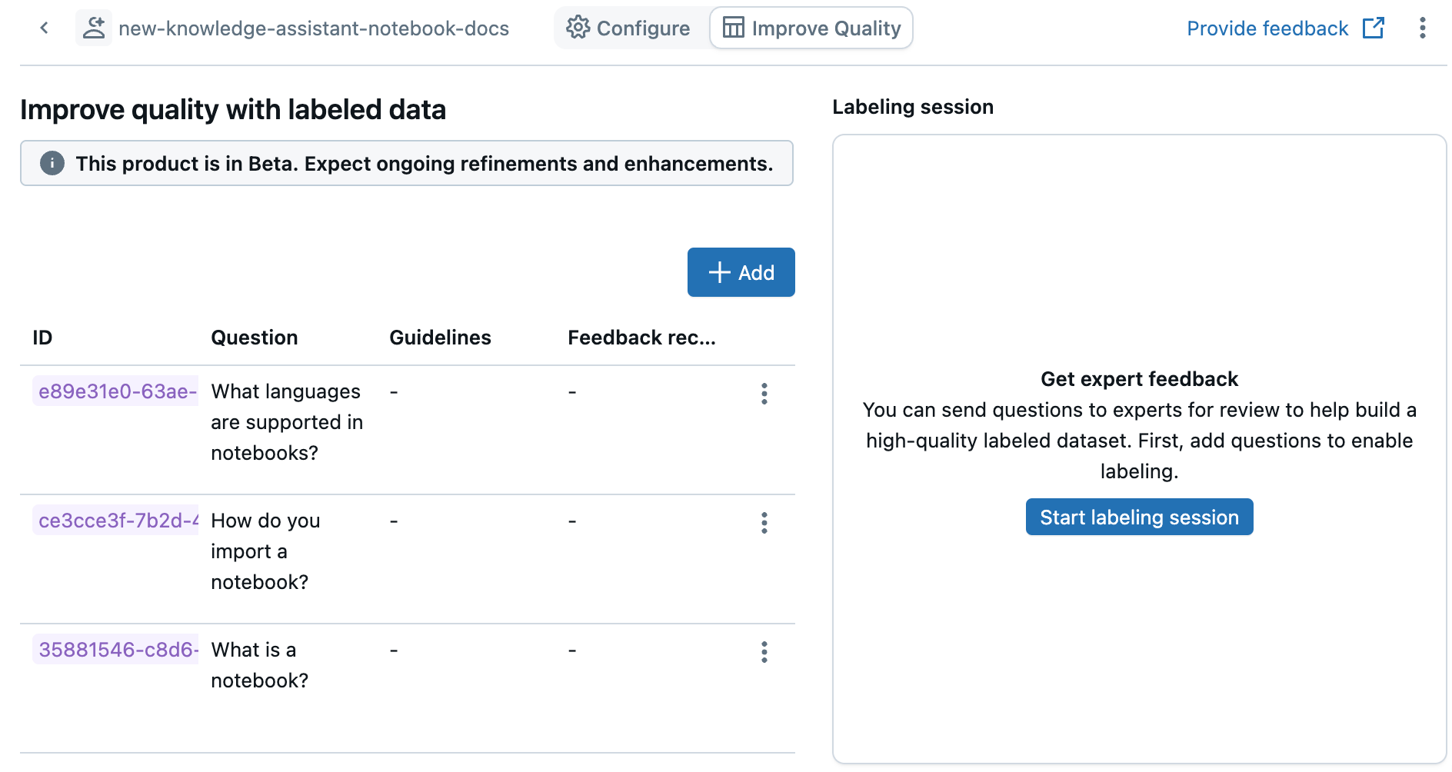Click the knowledge assistant agent icon
The width and height of the screenshot is (1452, 772).
[94, 28]
